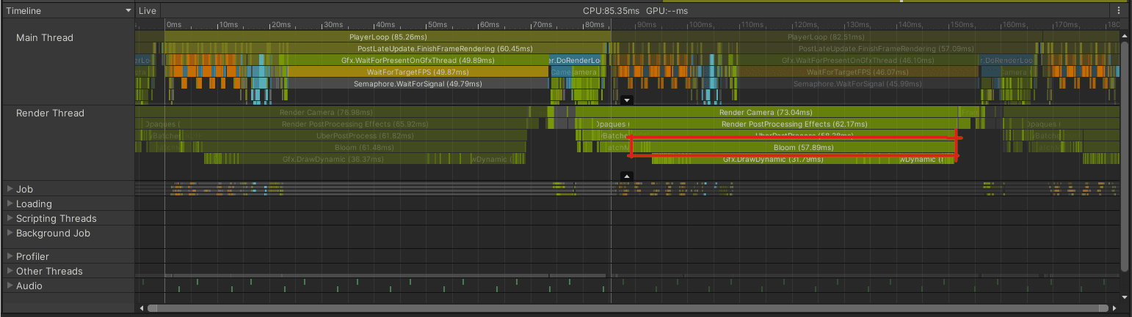Select Render PostProcessing Effects (62.17ms) sample

point(776,124)
